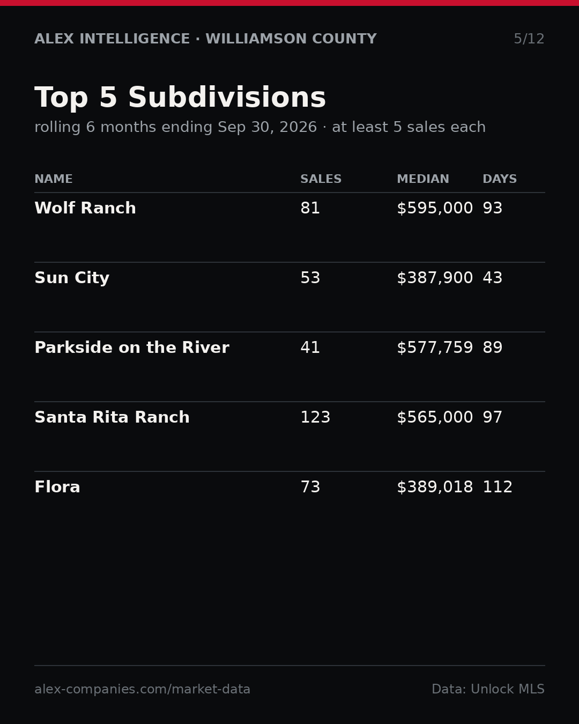Select the $577,759 median for Parkside on the River
Viewport: 579px width, 724px height.
point(435,348)
